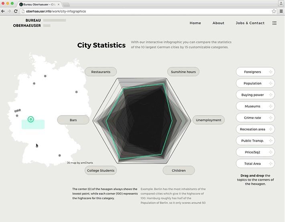Click the green city tooltip box on map
Image resolution: width=285 pixels, height=222 pixels.
[x=33, y=125]
